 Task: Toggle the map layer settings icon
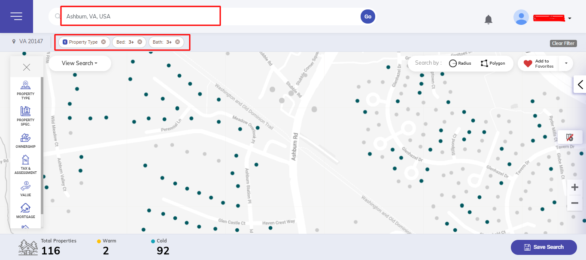click(x=570, y=137)
